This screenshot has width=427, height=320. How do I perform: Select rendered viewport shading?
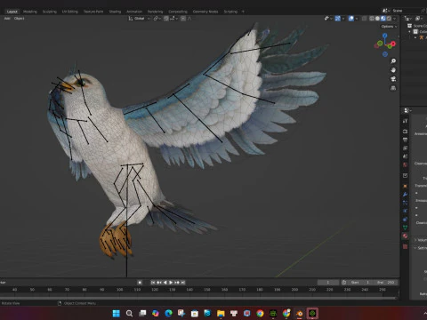pyautogui.click(x=389, y=19)
